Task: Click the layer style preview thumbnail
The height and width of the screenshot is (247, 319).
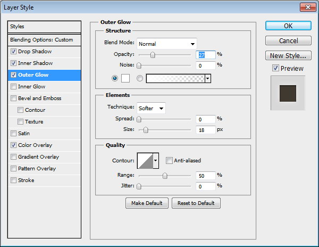Action: coord(287,93)
